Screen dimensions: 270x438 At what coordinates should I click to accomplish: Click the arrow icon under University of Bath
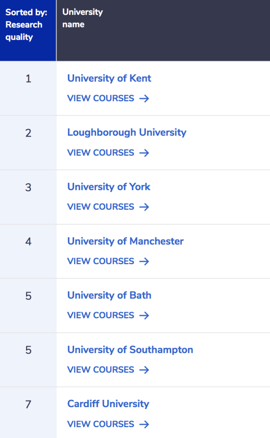point(144,316)
